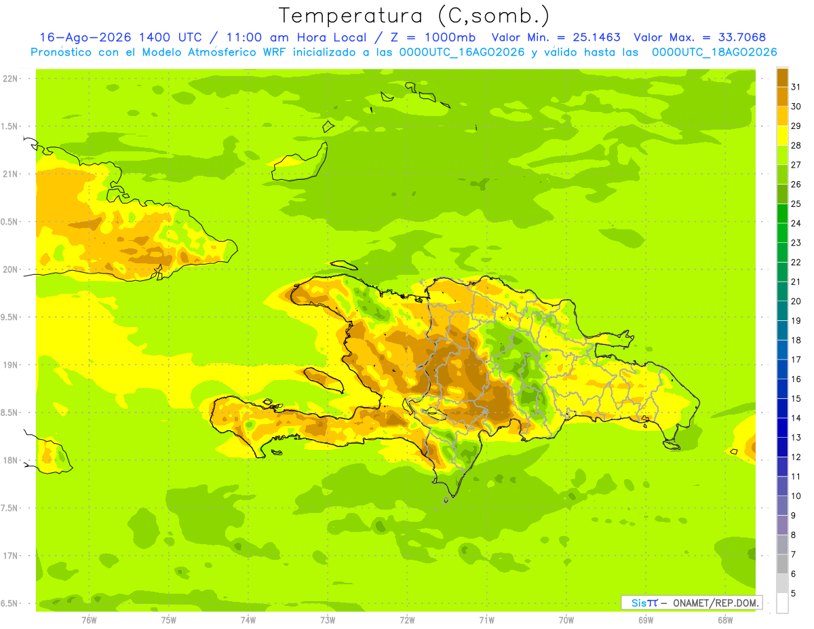Click the '69W' longitude label
The width and height of the screenshot is (814, 629).
[646, 620]
